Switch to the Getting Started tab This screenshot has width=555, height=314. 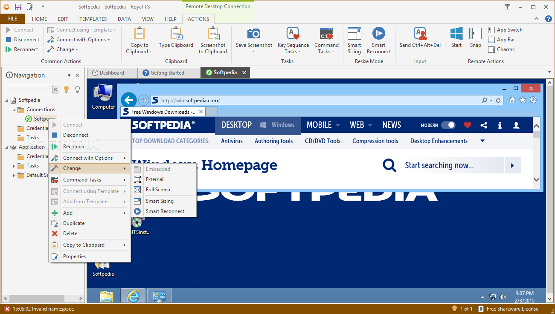[169, 73]
